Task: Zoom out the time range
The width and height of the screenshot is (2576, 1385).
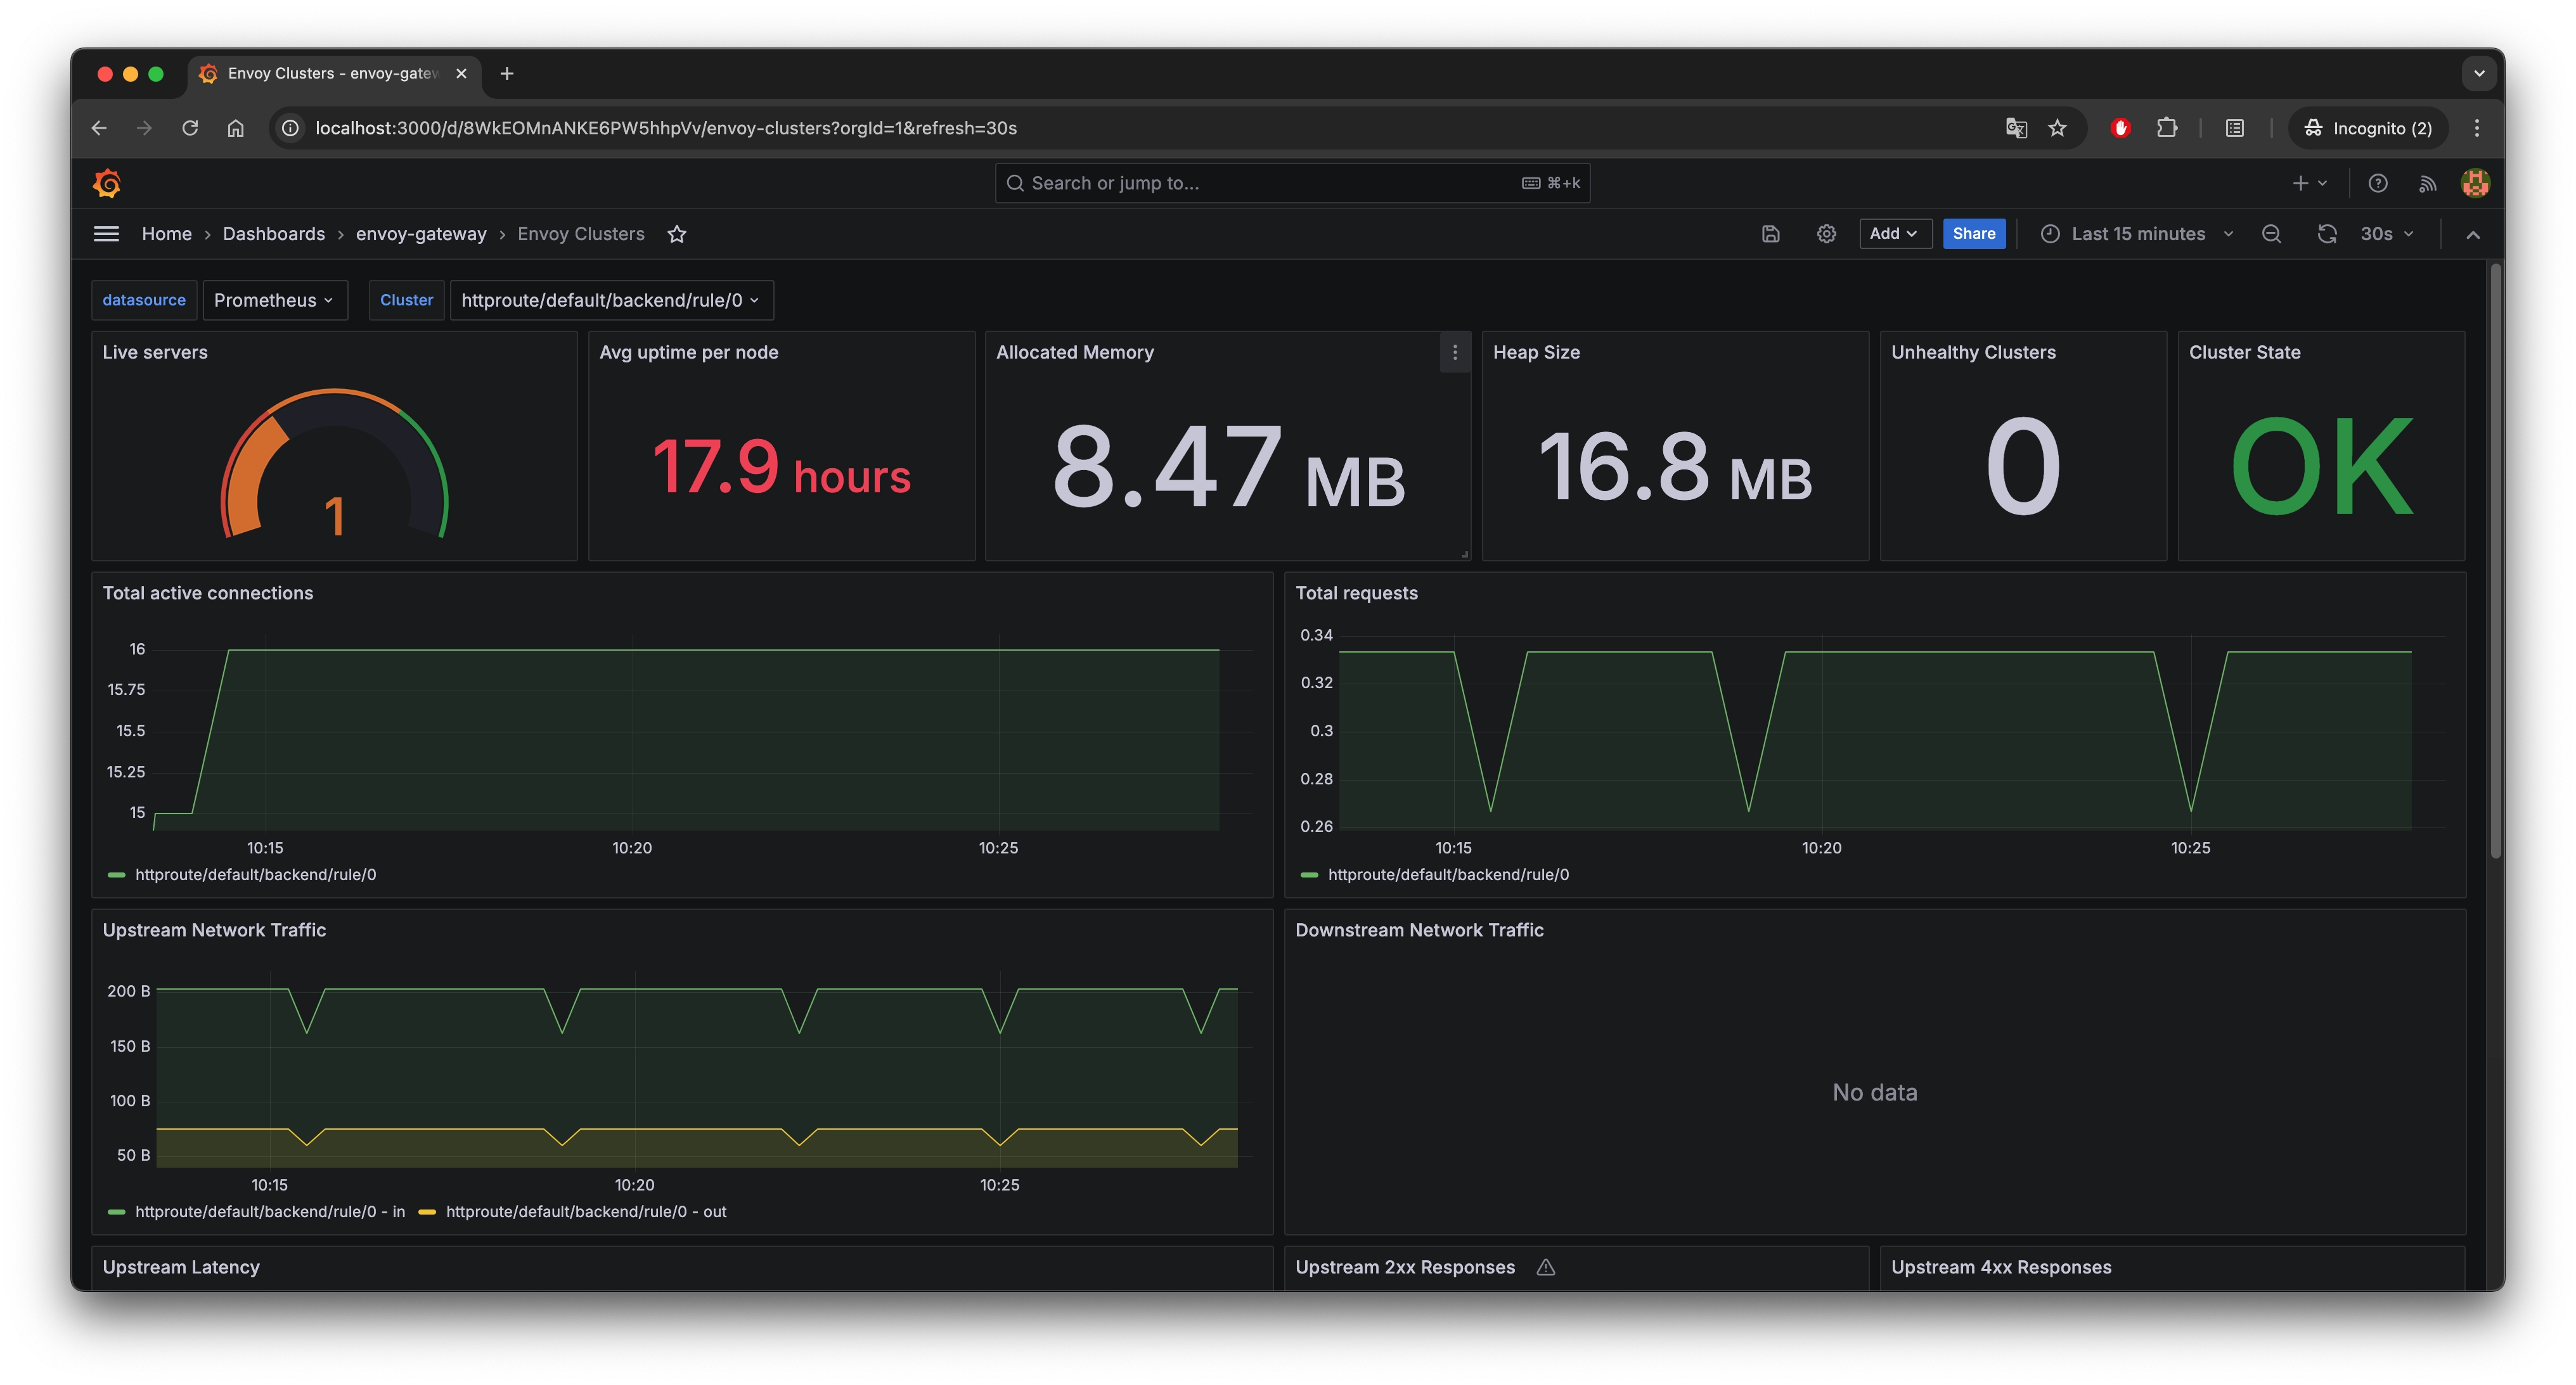Action: click(2271, 234)
